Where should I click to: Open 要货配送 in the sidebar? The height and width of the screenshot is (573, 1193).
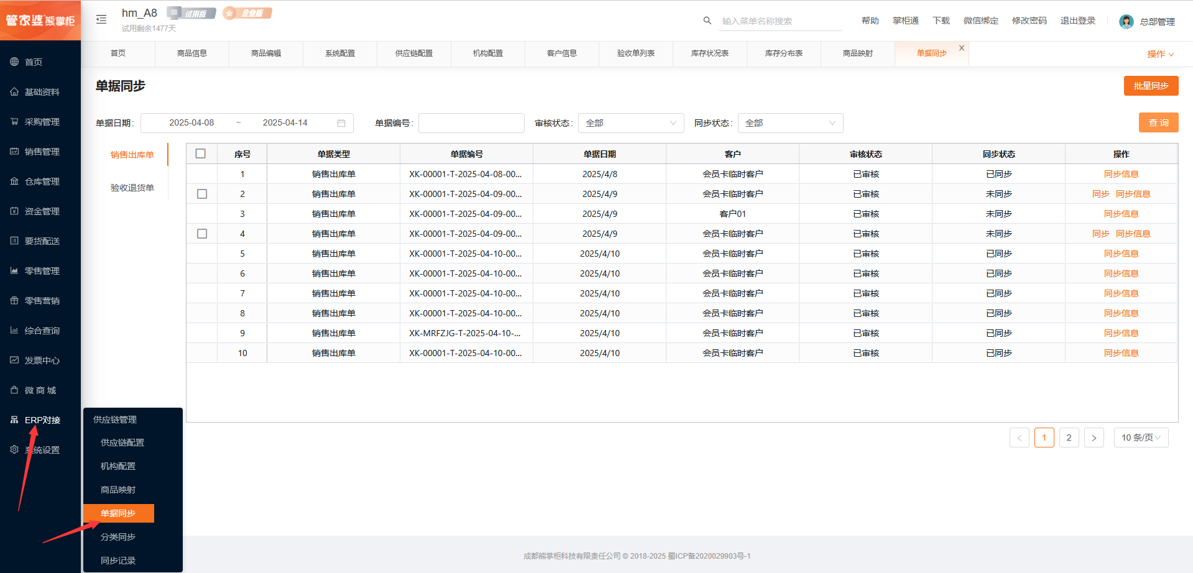coord(42,241)
